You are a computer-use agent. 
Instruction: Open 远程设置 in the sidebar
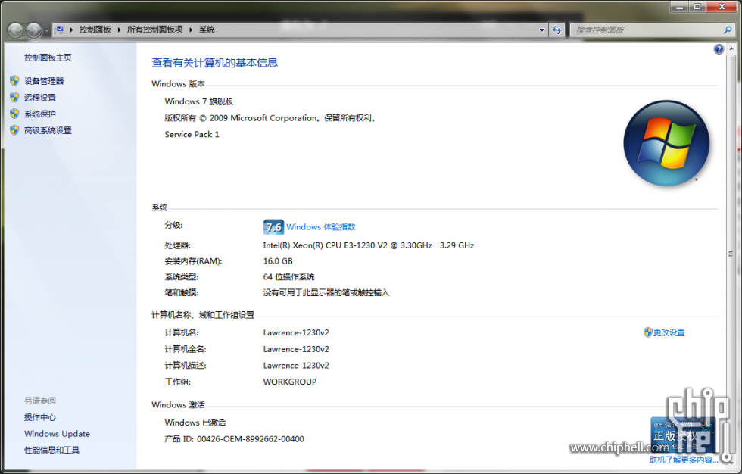click(40, 98)
